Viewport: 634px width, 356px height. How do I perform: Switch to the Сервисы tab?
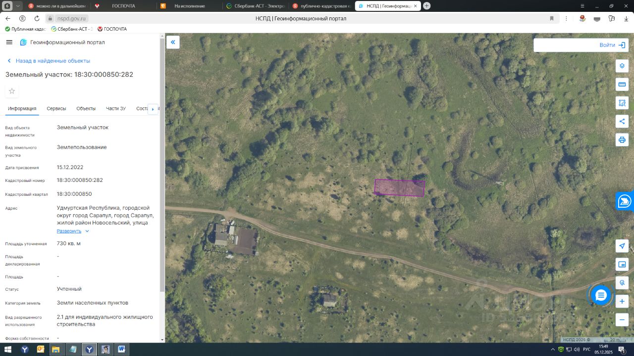(56, 109)
